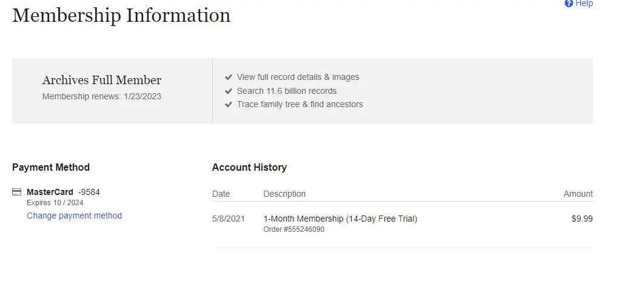Open the Help link

584,4
